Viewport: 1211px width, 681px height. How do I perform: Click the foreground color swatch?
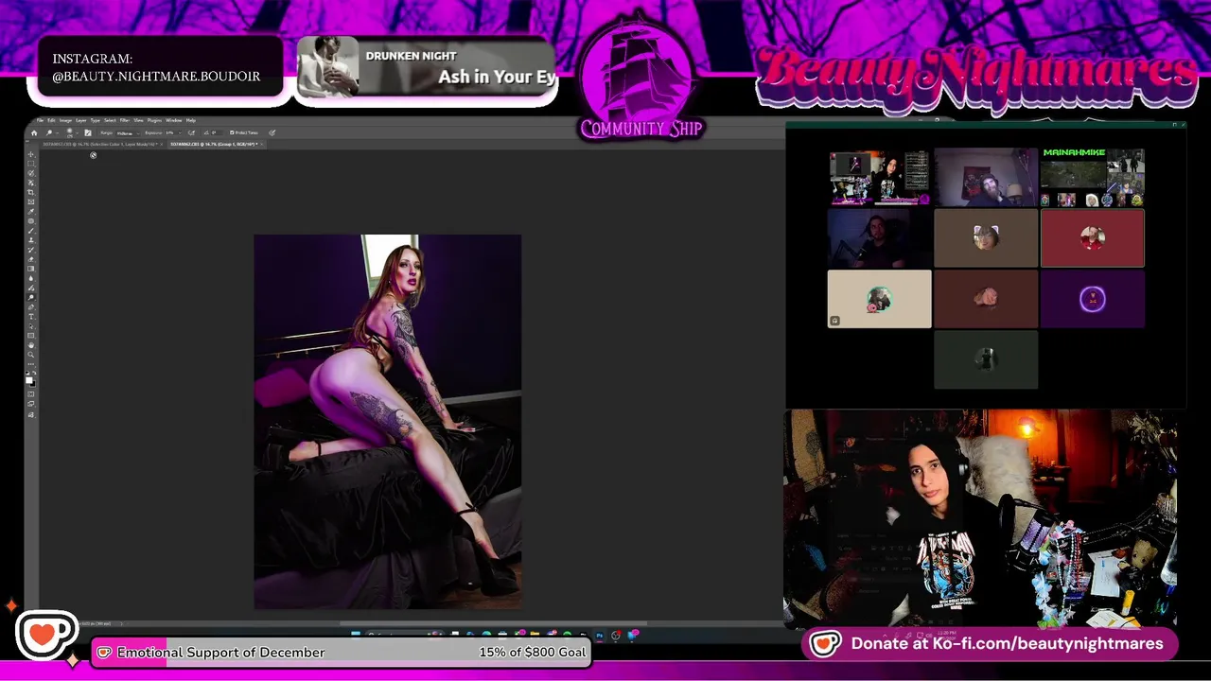(28, 380)
